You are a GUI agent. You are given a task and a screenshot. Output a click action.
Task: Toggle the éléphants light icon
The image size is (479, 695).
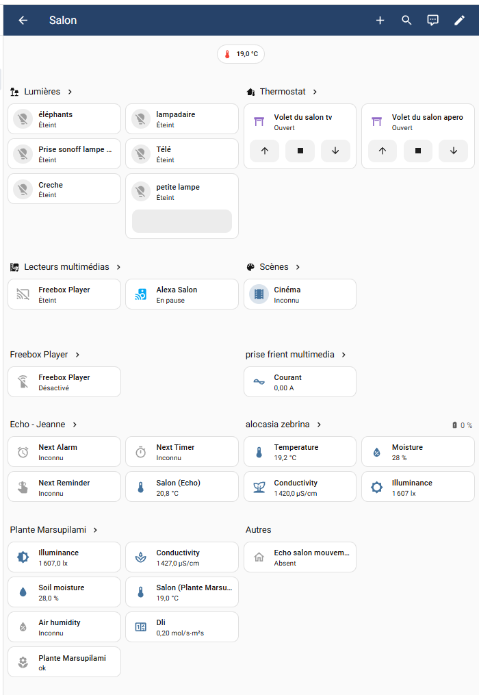click(23, 119)
